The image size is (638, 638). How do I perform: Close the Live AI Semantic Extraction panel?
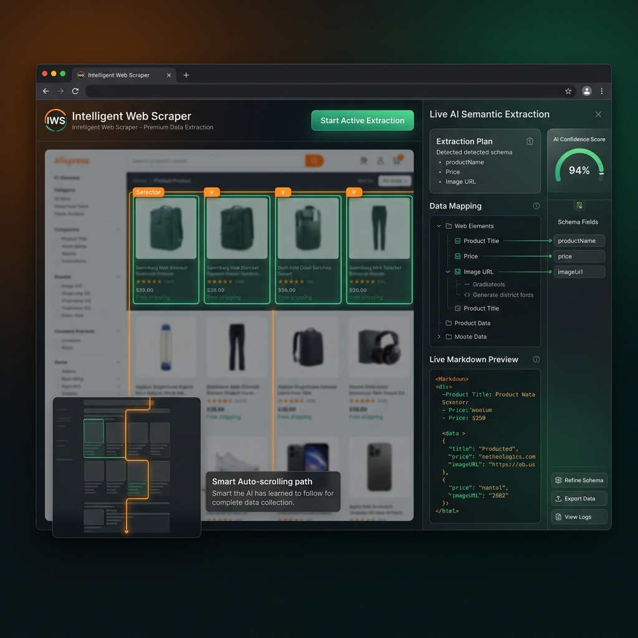click(598, 115)
